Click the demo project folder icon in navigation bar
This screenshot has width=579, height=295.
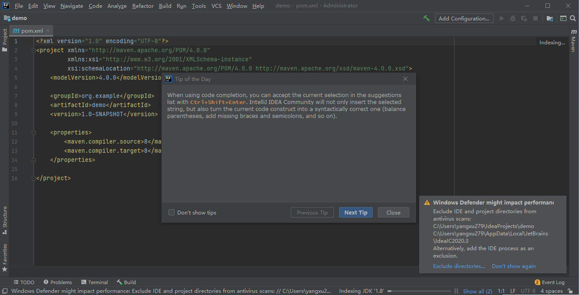click(7, 18)
